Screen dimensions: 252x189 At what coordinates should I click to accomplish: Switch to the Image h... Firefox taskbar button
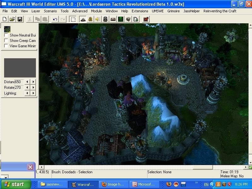pyautogui.click(x=114, y=184)
